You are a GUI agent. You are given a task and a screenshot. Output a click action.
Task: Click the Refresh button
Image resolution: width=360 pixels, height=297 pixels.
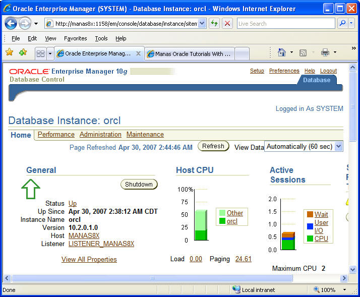(x=213, y=146)
